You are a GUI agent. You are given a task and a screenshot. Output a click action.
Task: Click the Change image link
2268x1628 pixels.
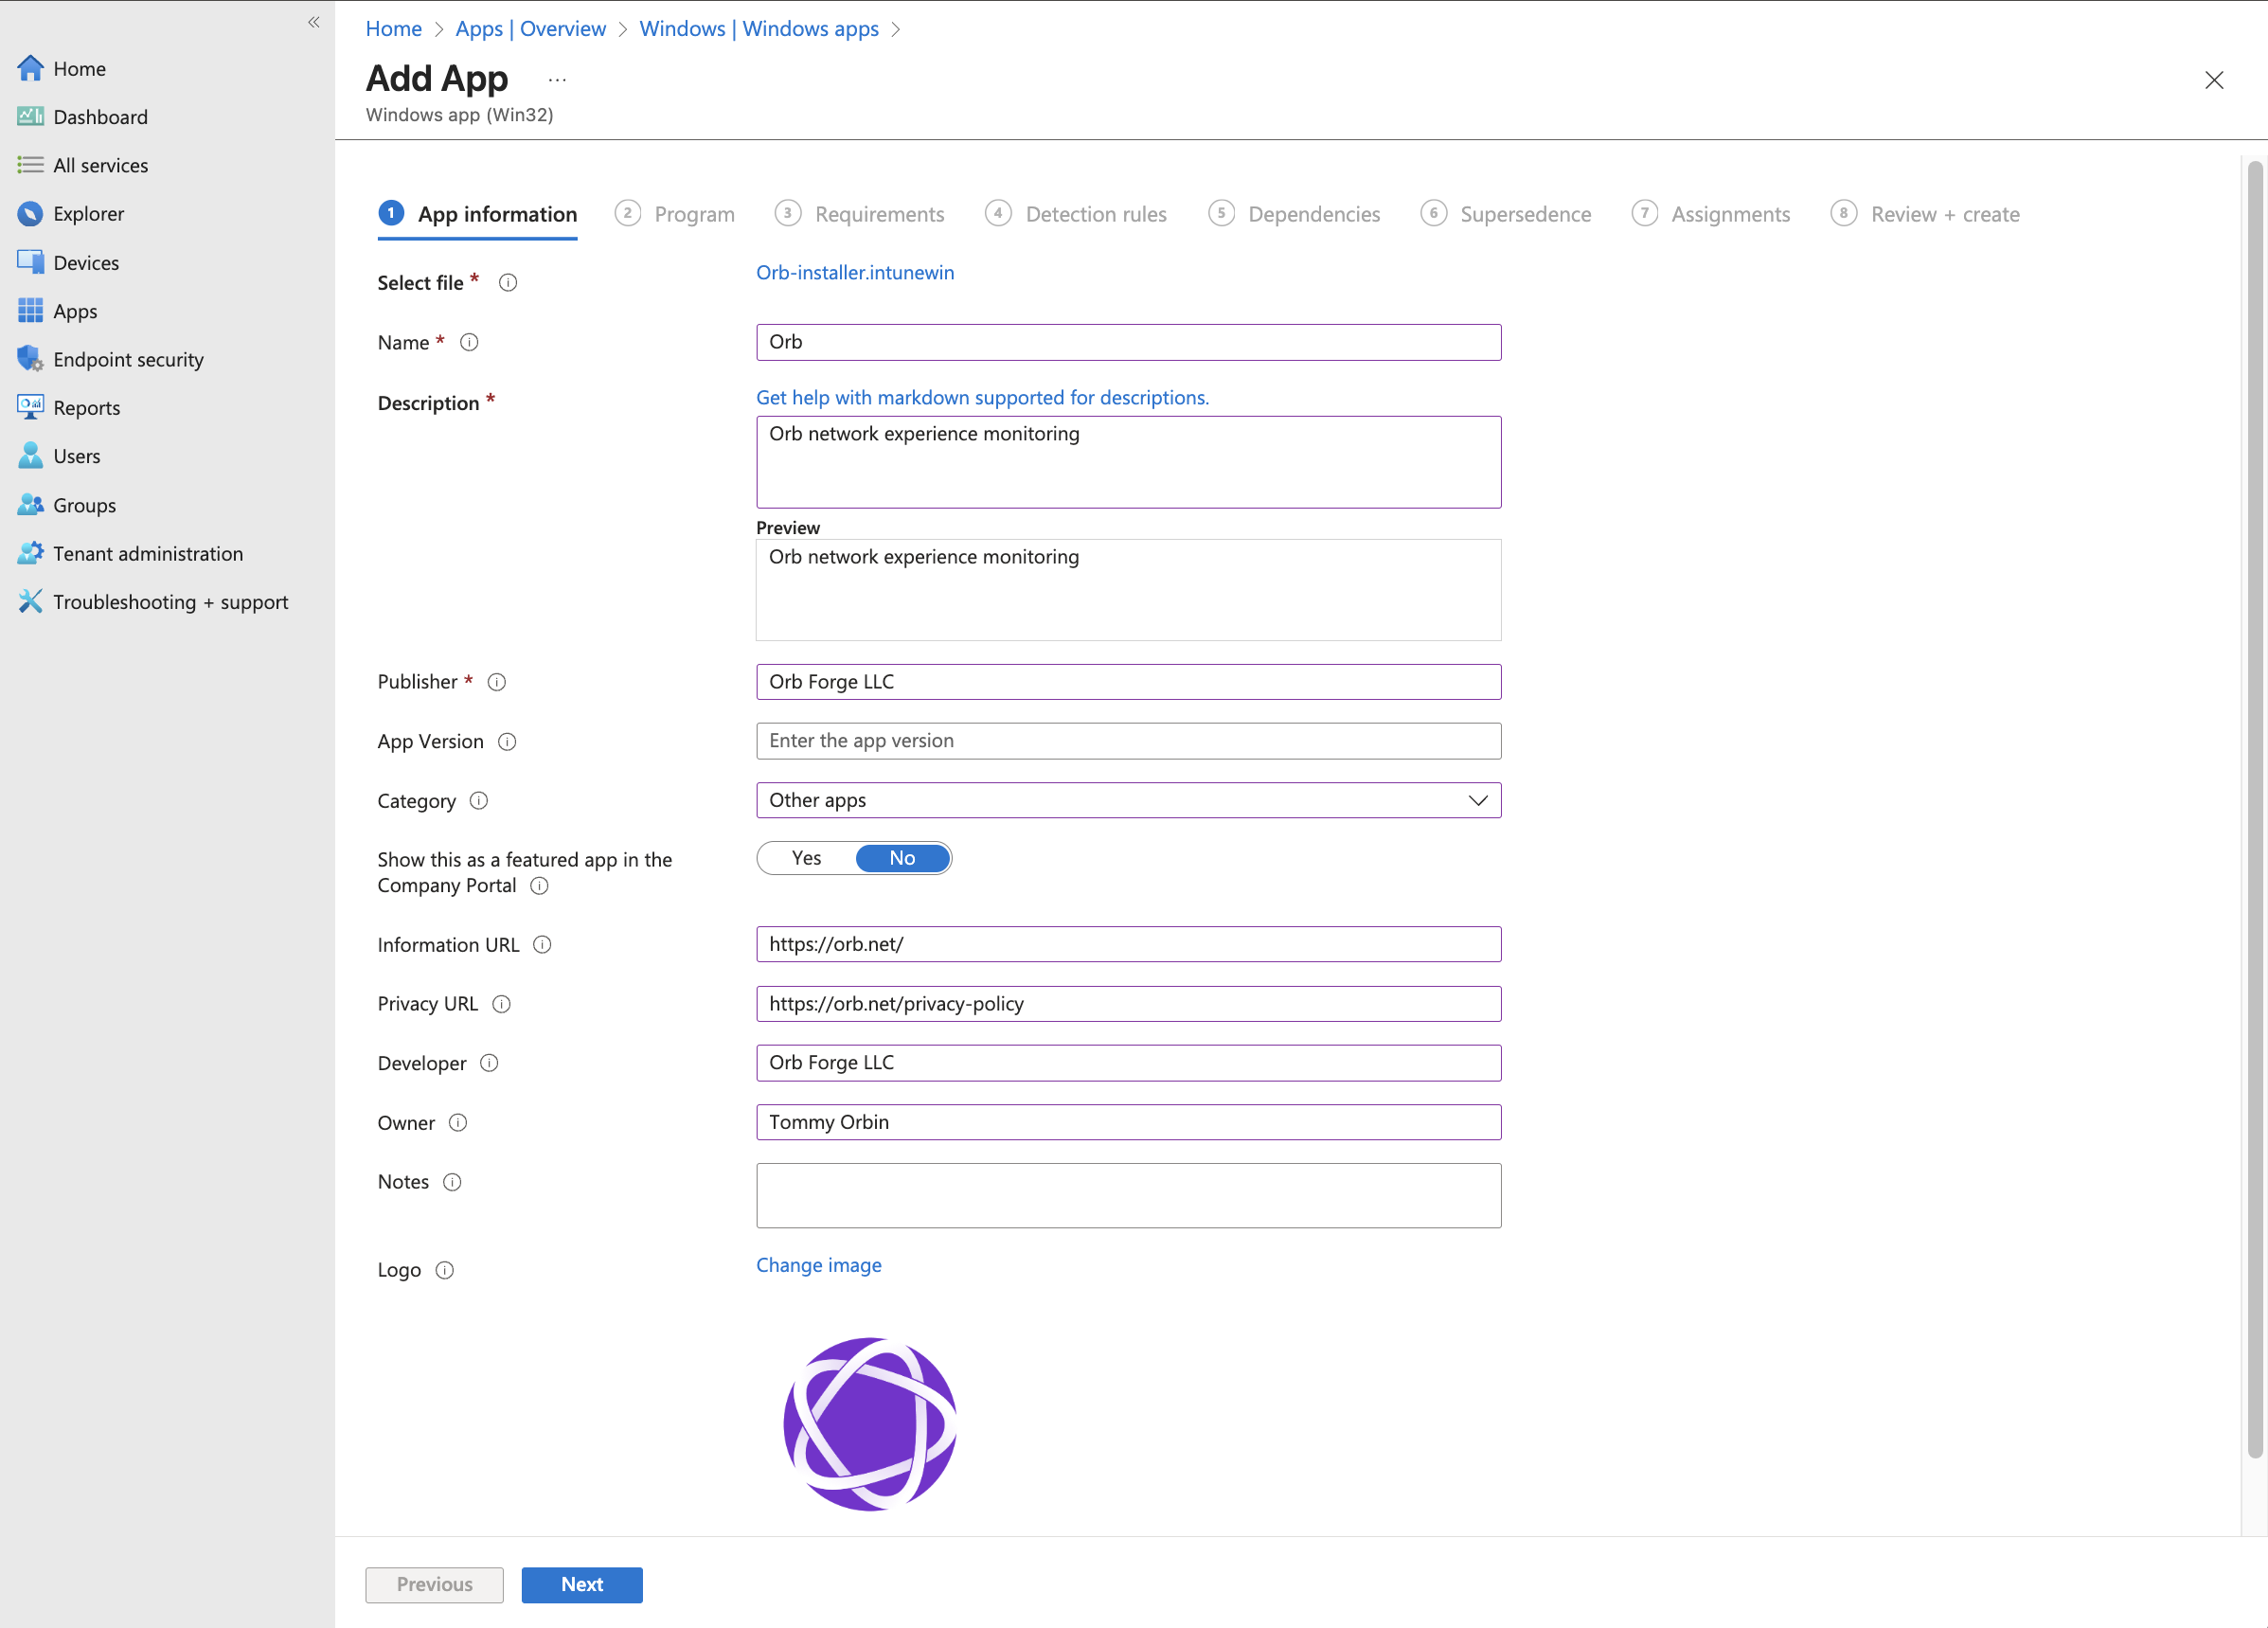[818, 1265]
